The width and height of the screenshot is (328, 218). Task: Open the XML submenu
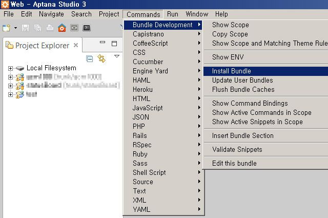pos(163,200)
